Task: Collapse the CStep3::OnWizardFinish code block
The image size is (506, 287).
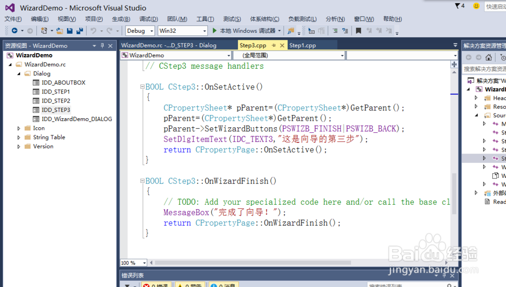Action: [x=142, y=181]
